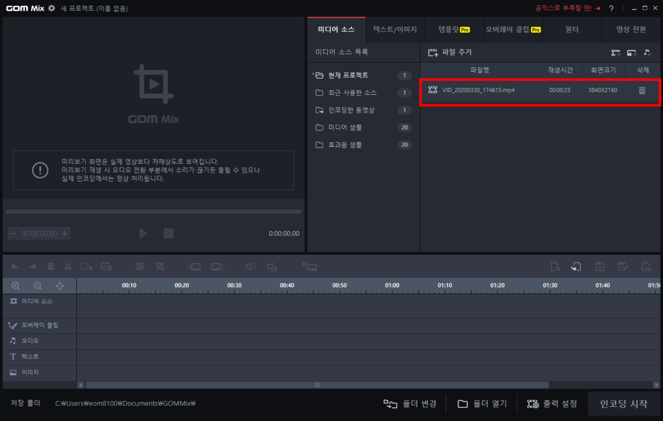Viewport: 663px width, 421px height.
Task: Click the timeline horizontal scrollbar
Action: click(317, 385)
